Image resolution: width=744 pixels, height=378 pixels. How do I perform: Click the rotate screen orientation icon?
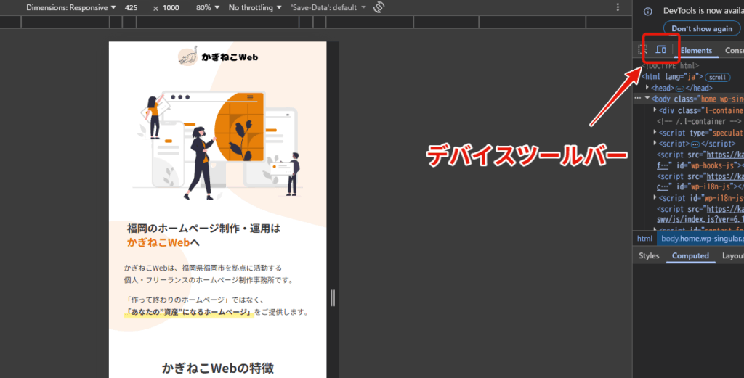(x=379, y=7)
